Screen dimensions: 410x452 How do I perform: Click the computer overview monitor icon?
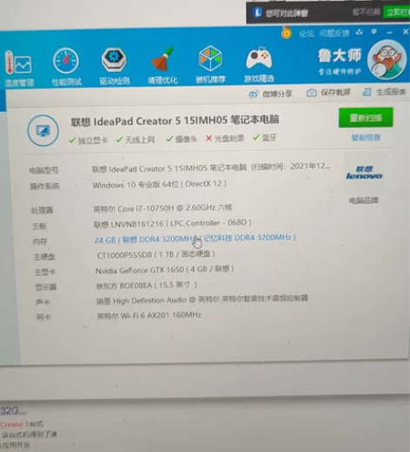click(x=43, y=130)
